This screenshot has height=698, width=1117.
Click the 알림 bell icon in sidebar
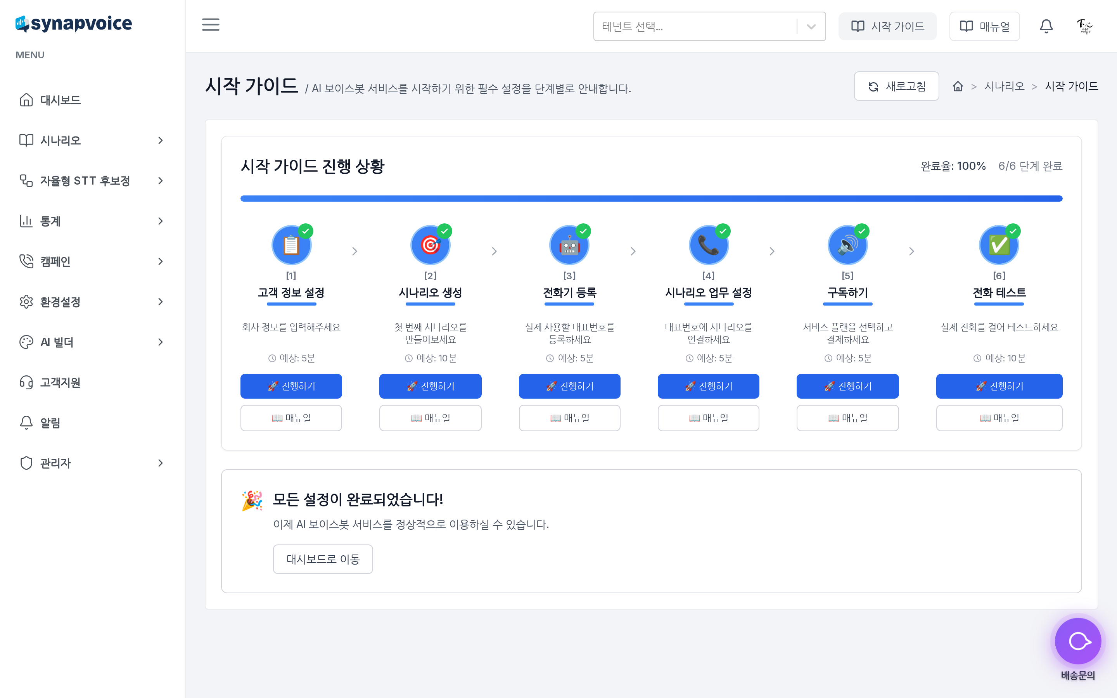[x=26, y=422]
